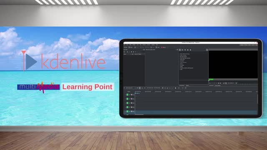Open the File menu in Kdenlive

click(x=124, y=45)
